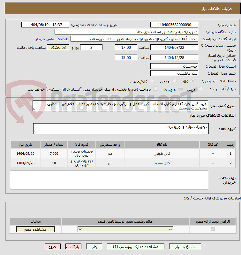This screenshot has width=241, height=255.
Task: Click the استان محل تحویل field خوزستان
Action: [x=174, y=66]
